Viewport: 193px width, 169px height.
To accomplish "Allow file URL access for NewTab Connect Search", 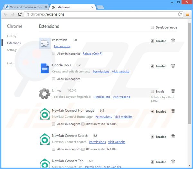I will (83, 149).
